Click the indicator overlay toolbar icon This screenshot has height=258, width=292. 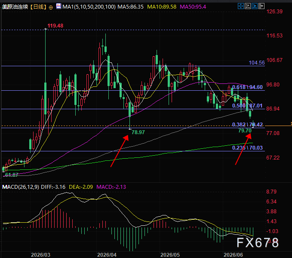point(248,6)
